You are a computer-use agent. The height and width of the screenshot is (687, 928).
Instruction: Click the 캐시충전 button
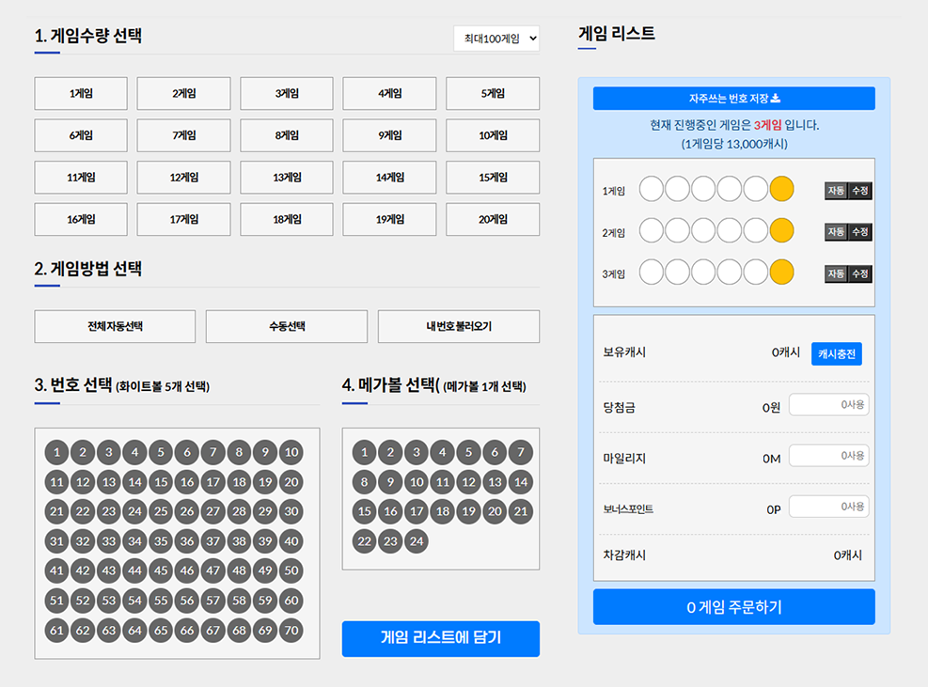pos(836,353)
